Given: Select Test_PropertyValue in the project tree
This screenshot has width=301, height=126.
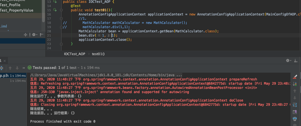Looking at the screenshot, I should click(x=16, y=10).
